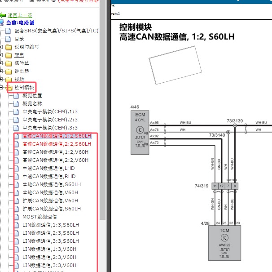The height and width of the screenshot is (272, 272).
Task: Collapse the 控制模块 tree node
Action: coord(2,87)
